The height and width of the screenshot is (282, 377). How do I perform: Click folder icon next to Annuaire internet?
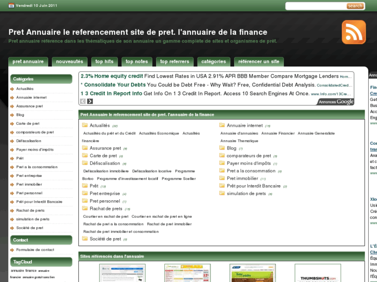click(x=222, y=125)
